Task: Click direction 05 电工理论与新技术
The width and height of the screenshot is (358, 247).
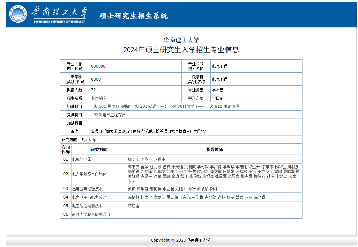Action: (87, 206)
